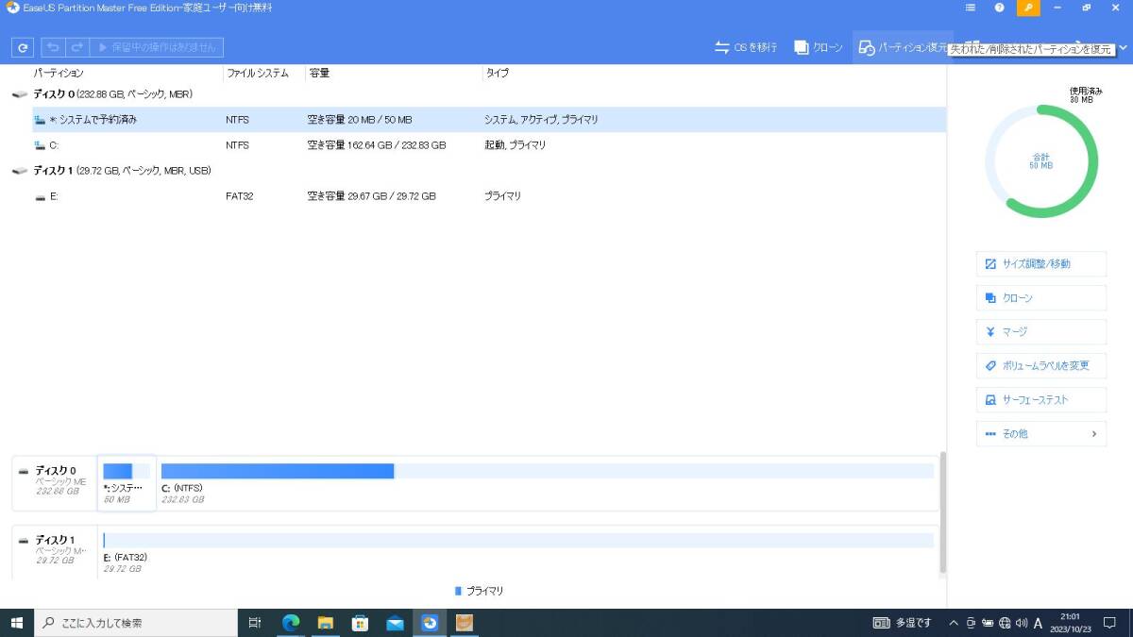Select the E: FAT32 partition row
The image size is (1133, 637).
tap(489, 196)
